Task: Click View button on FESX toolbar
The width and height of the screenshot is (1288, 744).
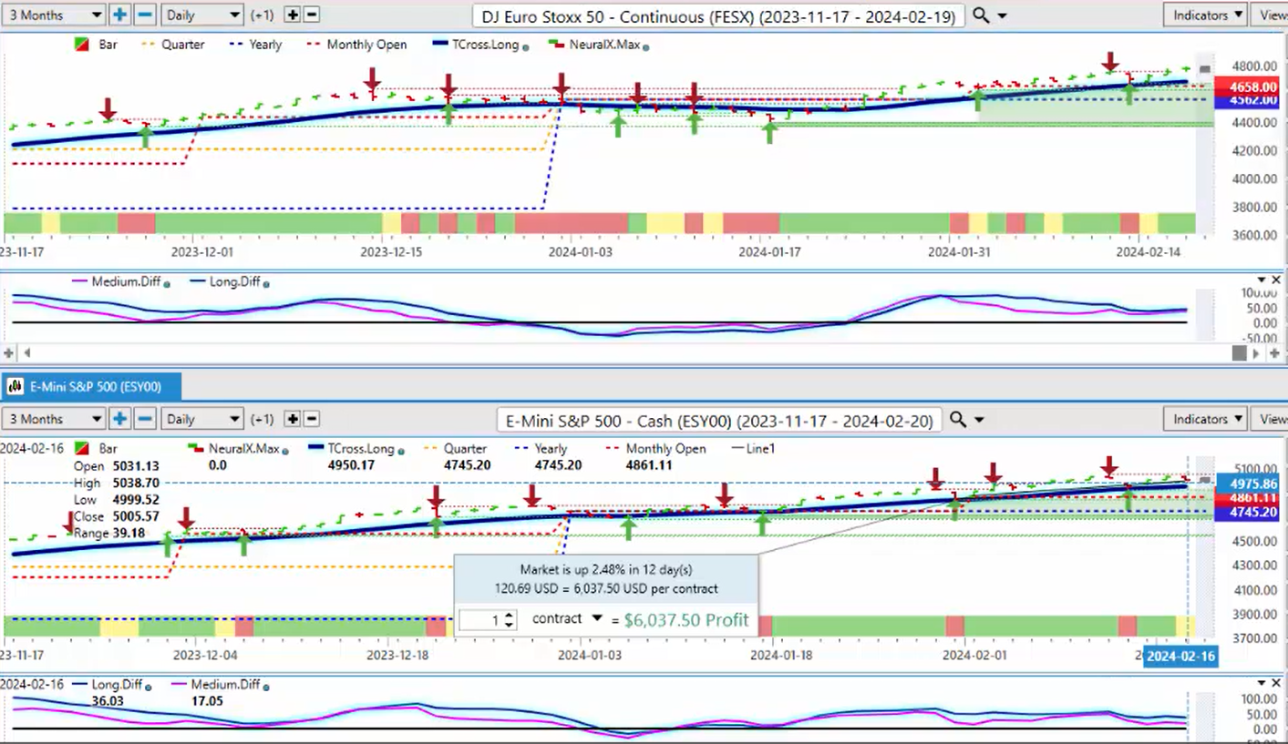Action: point(1271,15)
